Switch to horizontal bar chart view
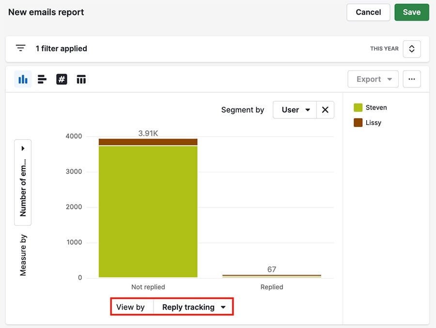The height and width of the screenshot is (328, 436). tap(42, 79)
